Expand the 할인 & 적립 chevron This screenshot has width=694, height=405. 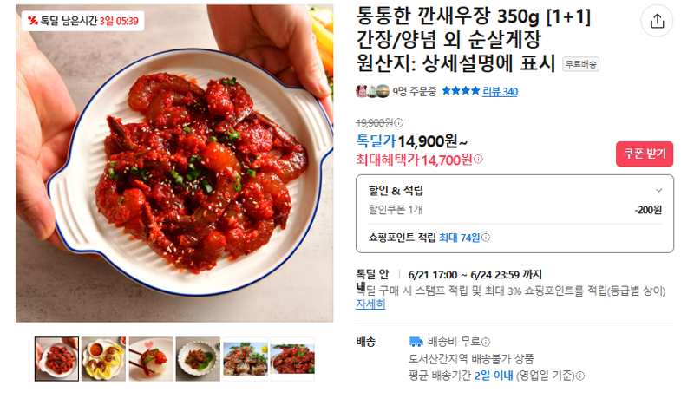[x=658, y=190]
